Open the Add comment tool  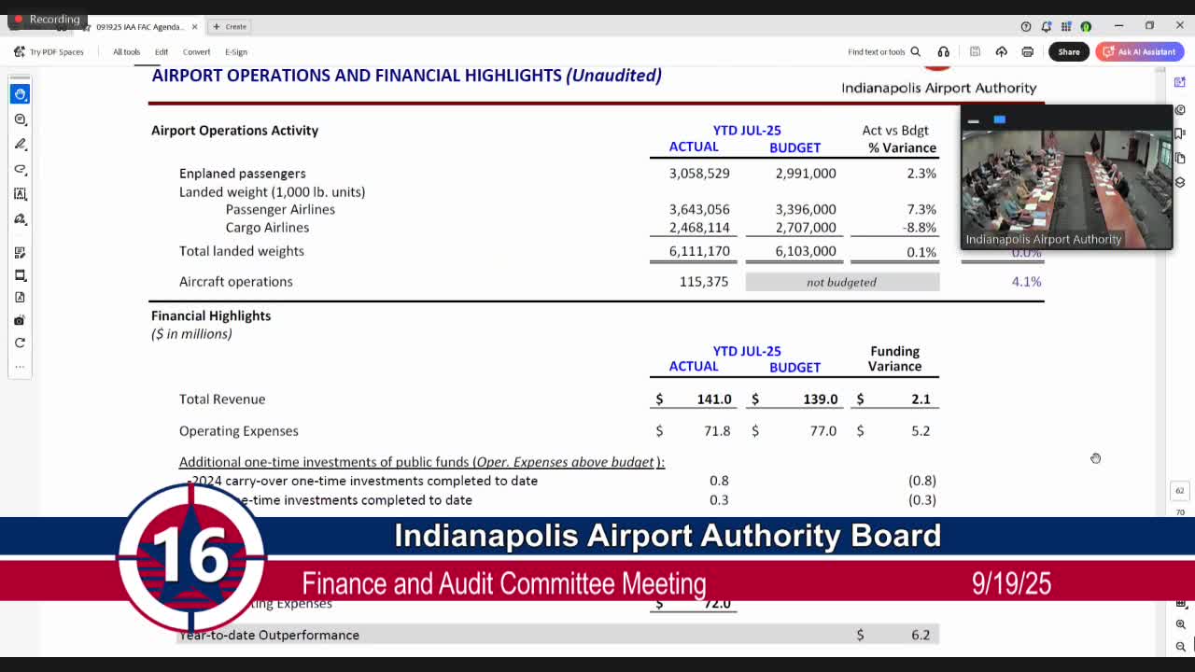tap(20, 119)
